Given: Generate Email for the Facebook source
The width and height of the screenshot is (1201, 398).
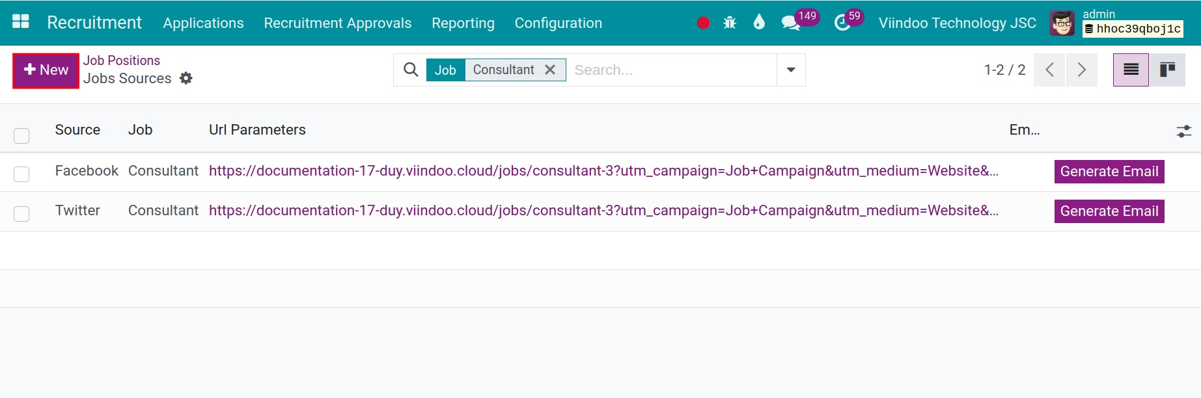Looking at the screenshot, I should pyautogui.click(x=1109, y=172).
